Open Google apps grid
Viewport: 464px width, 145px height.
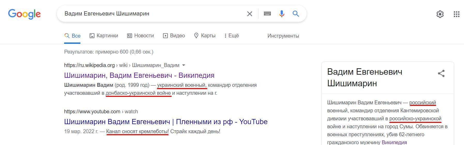click(457, 14)
